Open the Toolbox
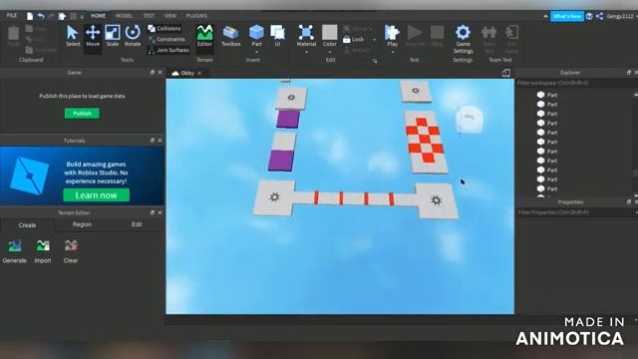 click(x=230, y=36)
